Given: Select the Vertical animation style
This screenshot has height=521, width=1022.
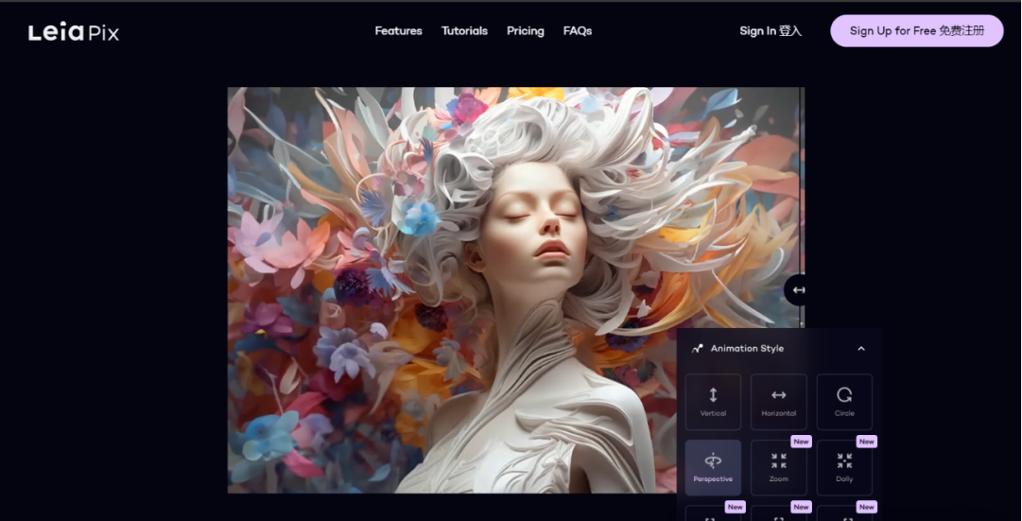Looking at the screenshot, I should pos(713,402).
